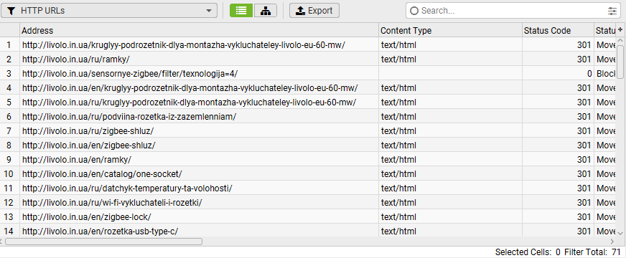The height and width of the screenshot is (258, 626).
Task: Click the search magnifier icon
Action: pos(414,11)
